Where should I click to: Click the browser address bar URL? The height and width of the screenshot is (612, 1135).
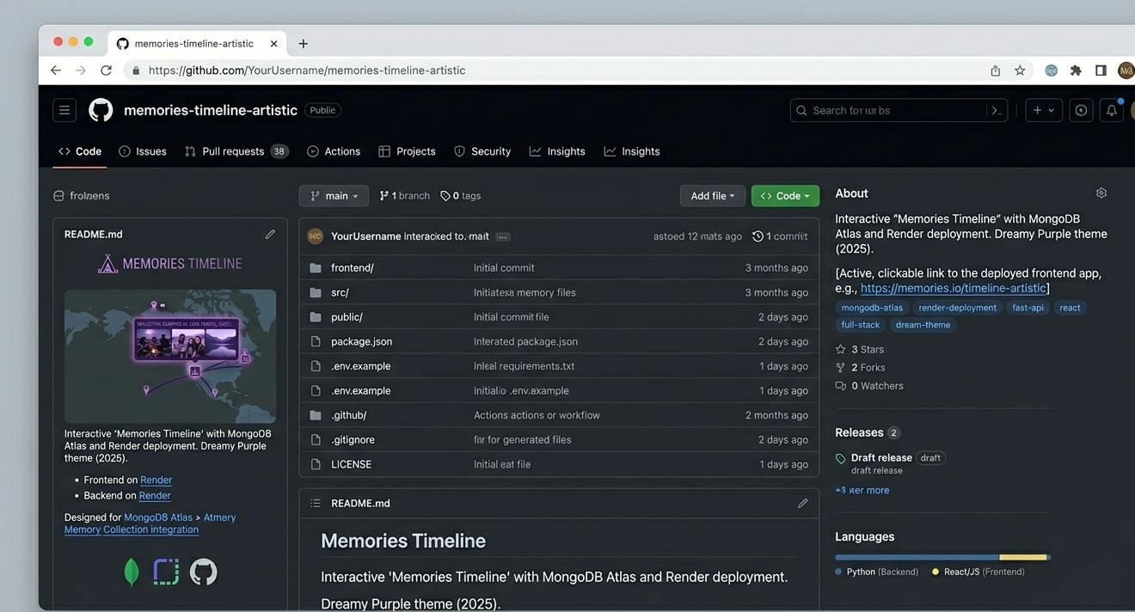point(307,70)
